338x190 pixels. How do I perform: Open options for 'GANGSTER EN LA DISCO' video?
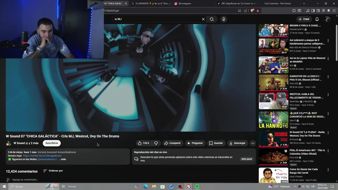328,77
